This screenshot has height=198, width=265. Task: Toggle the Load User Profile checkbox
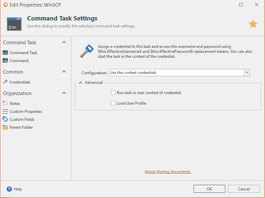pyautogui.click(x=113, y=103)
